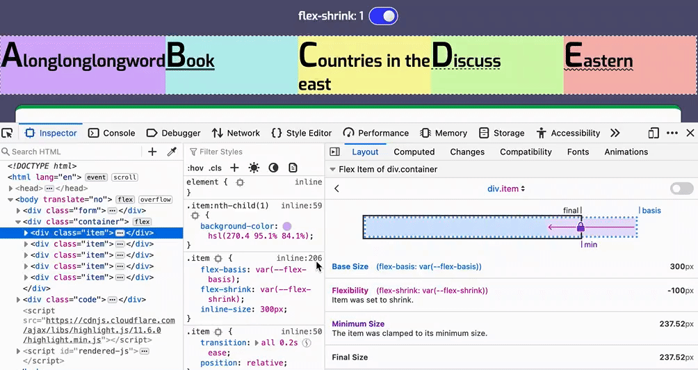This screenshot has height=370, width=698.
Task: Open Responsive Design Mode
Action: pos(653,133)
